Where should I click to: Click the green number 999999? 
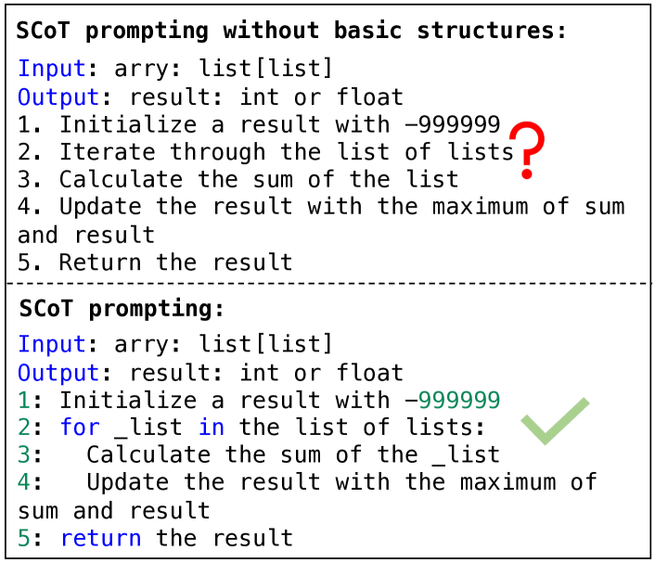point(458,400)
